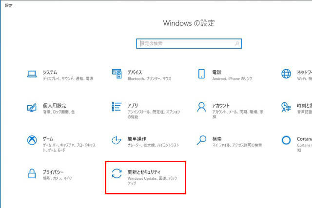The height and width of the screenshot is (208, 312).
Task: Open the 更新とセキュリティ refresh arrows icon
Action: [x=117, y=173]
